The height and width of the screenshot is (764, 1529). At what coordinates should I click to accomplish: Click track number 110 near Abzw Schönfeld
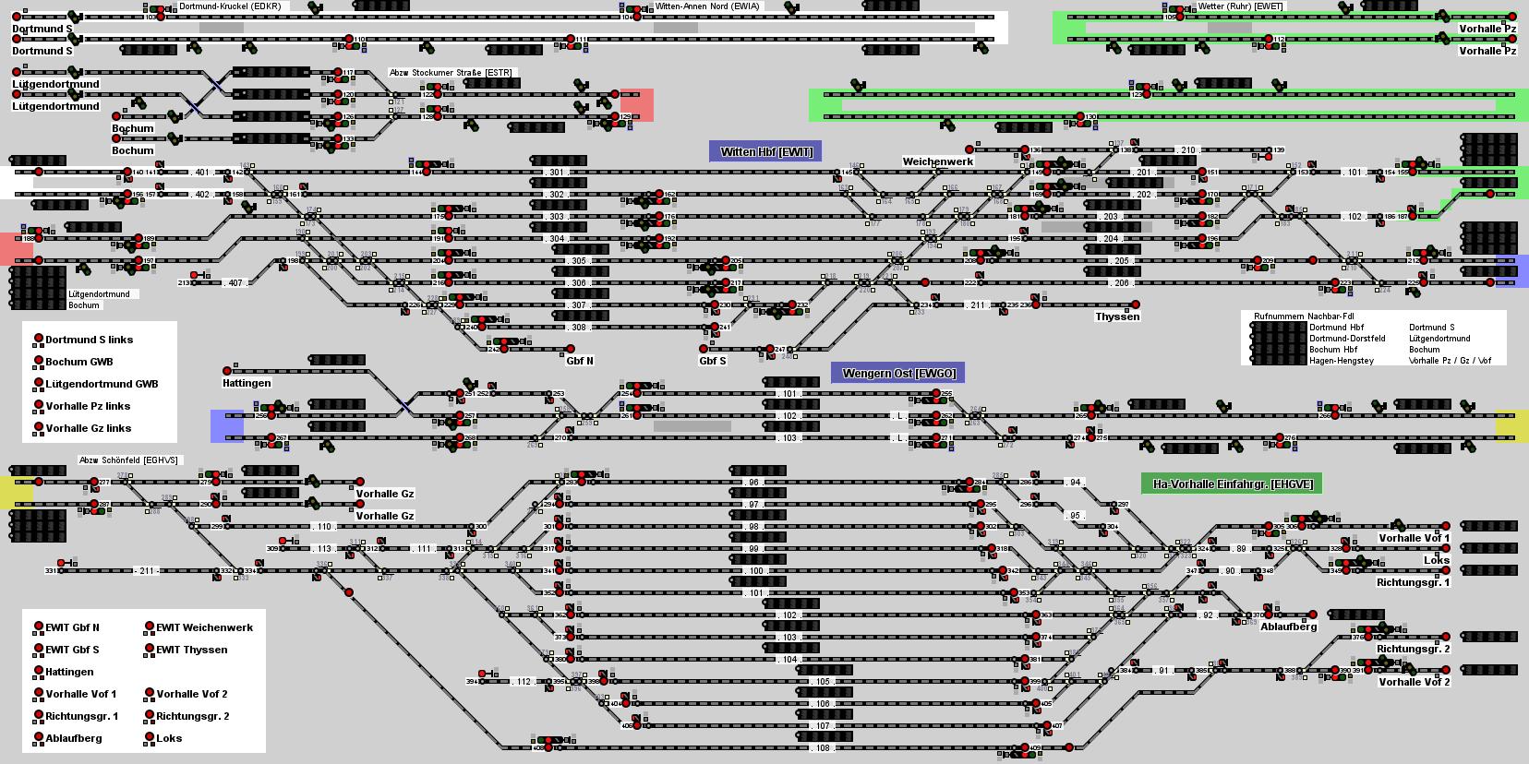[323, 527]
